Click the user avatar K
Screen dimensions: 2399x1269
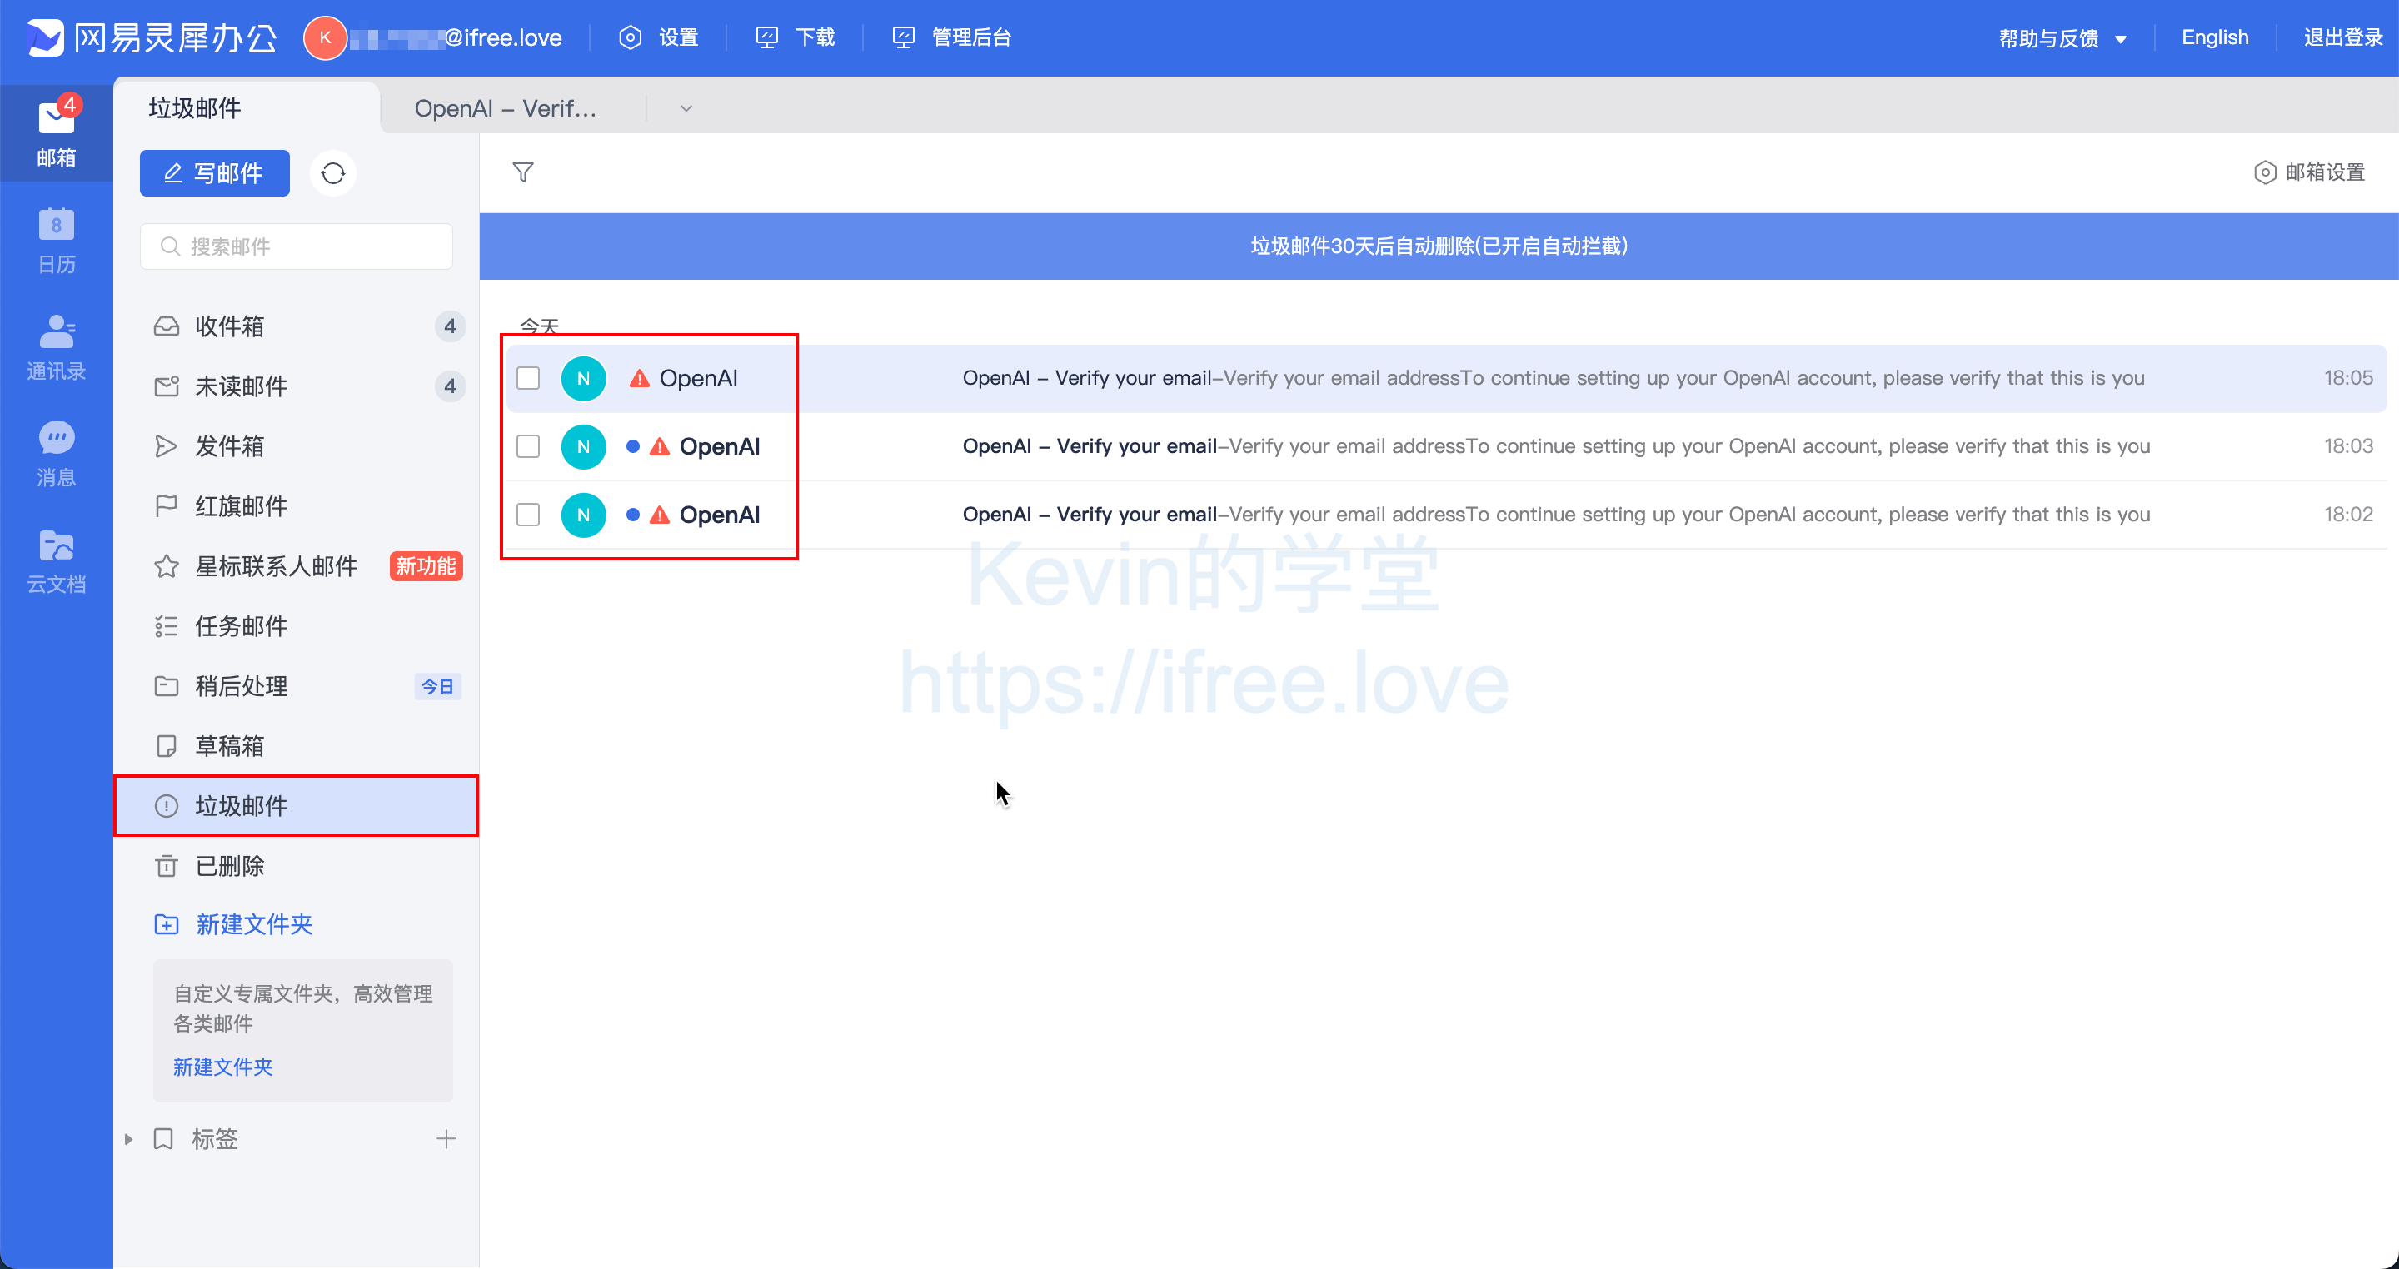(325, 38)
